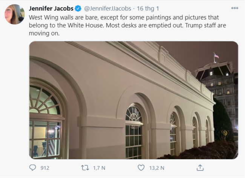Click the 1,7 N retweet count
This screenshot has height=178, width=245.
pos(99,168)
